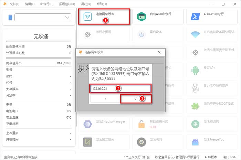The image size is (241, 160).
Task: Click the app logo in title bar
Action: tap(5, 4)
